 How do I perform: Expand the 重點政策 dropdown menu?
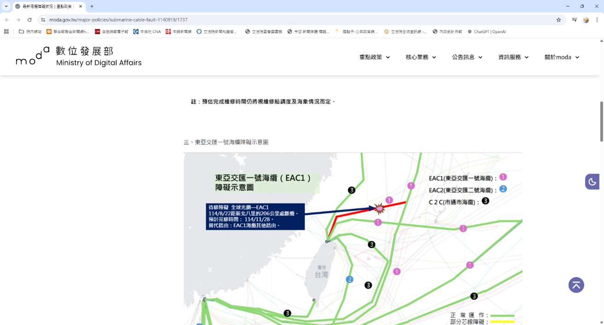point(374,57)
